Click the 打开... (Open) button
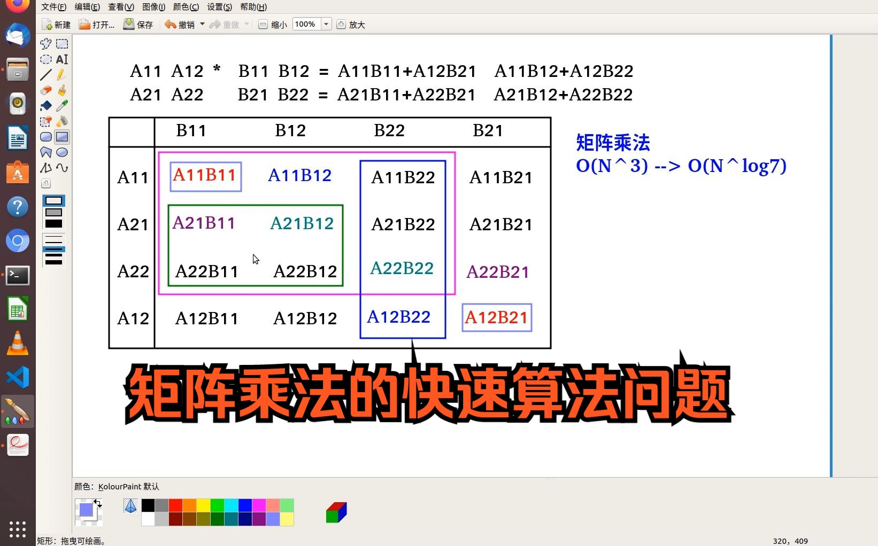Viewport: 878px width, 546px height. click(97, 25)
